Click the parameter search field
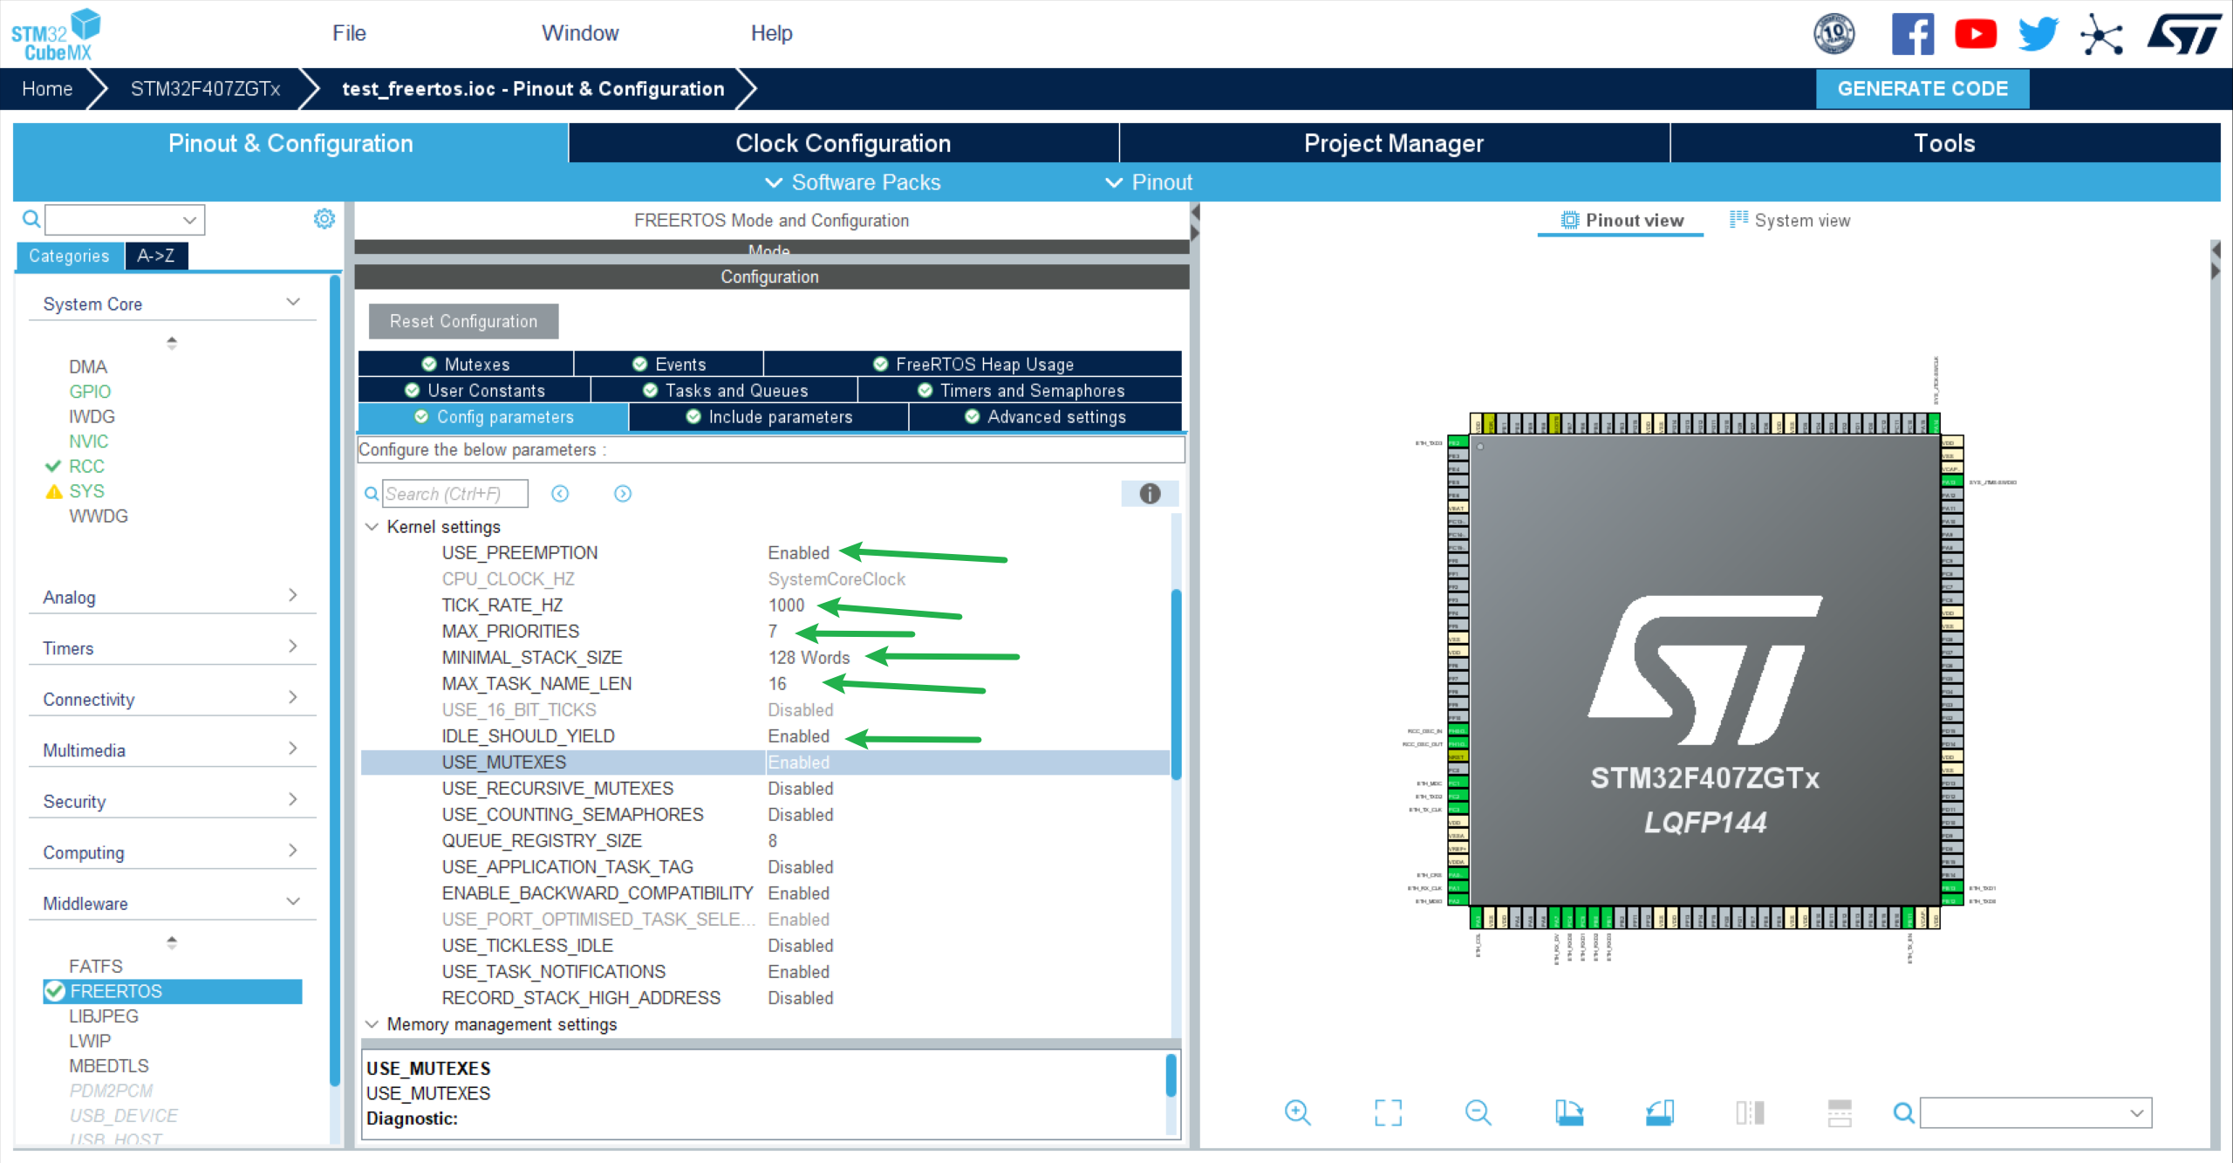This screenshot has height=1163, width=2233. point(454,494)
